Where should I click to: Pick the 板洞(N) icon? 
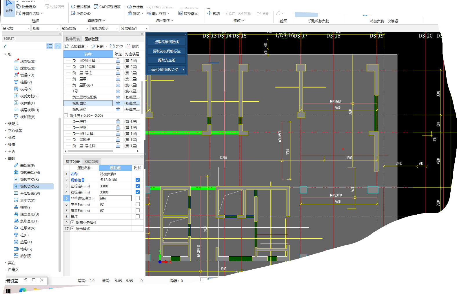pos(16,89)
